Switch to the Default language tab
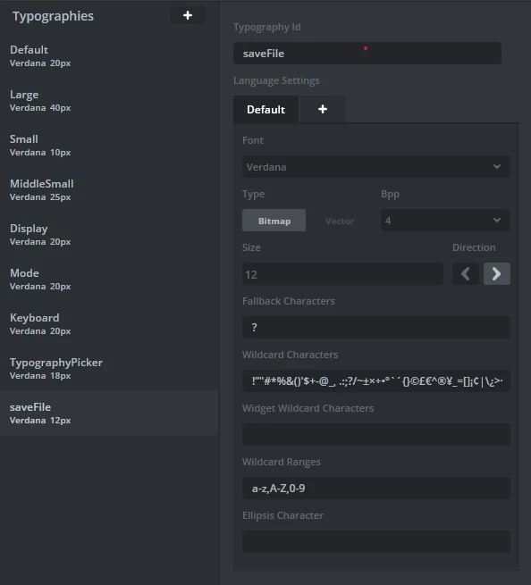Viewport: 531px width, 585px height. click(x=265, y=109)
